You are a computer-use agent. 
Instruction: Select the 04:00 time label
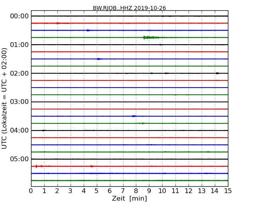(20, 131)
